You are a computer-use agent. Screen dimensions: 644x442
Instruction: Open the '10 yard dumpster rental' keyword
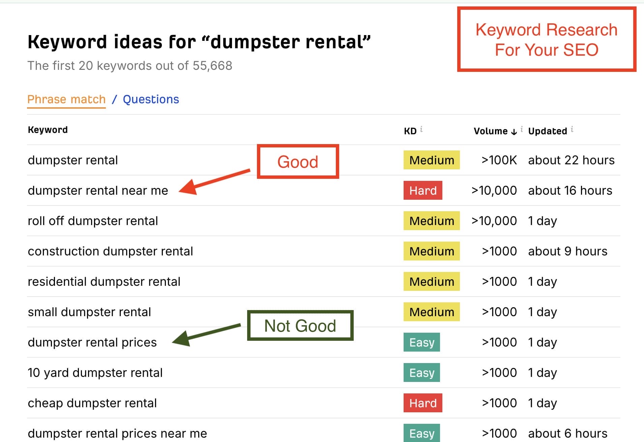click(95, 373)
